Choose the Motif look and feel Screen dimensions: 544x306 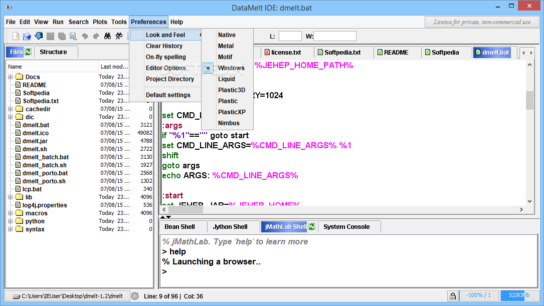(x=225, y=57)
